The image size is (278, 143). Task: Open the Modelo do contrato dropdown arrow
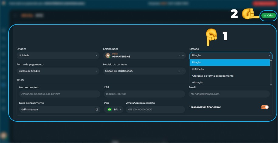(x=183, y=71)
